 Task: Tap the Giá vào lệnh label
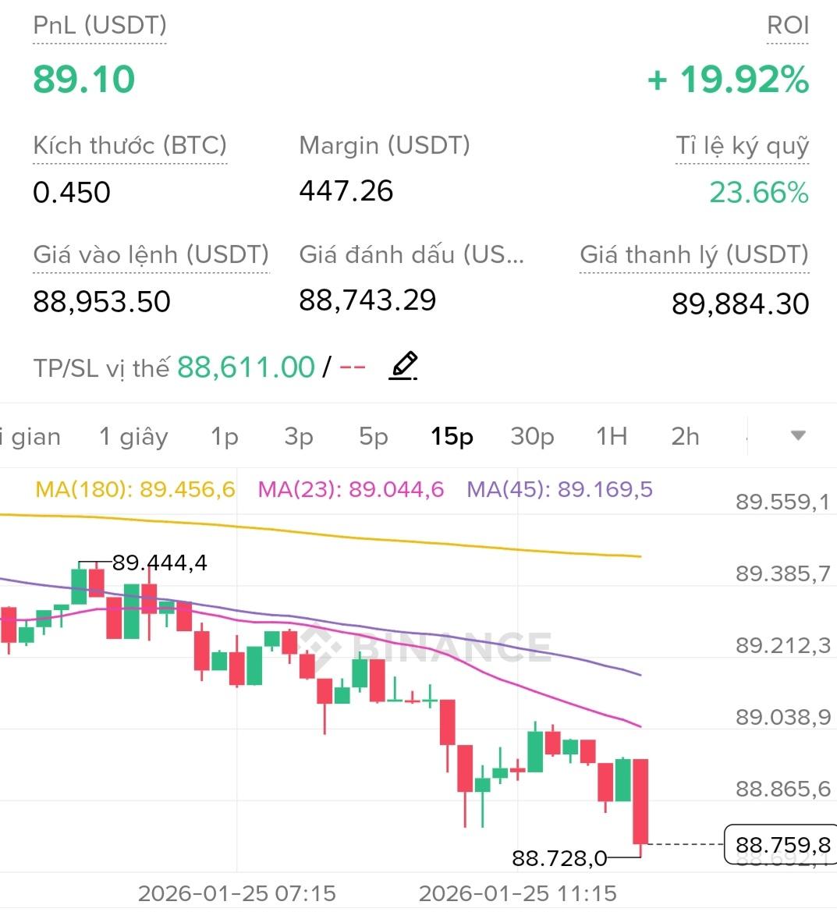[151, 255]
